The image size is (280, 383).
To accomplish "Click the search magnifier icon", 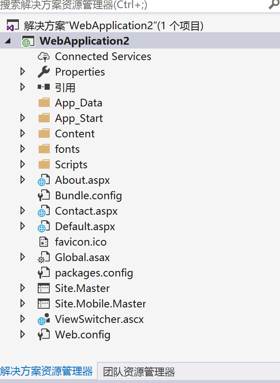I will [274, 5].
